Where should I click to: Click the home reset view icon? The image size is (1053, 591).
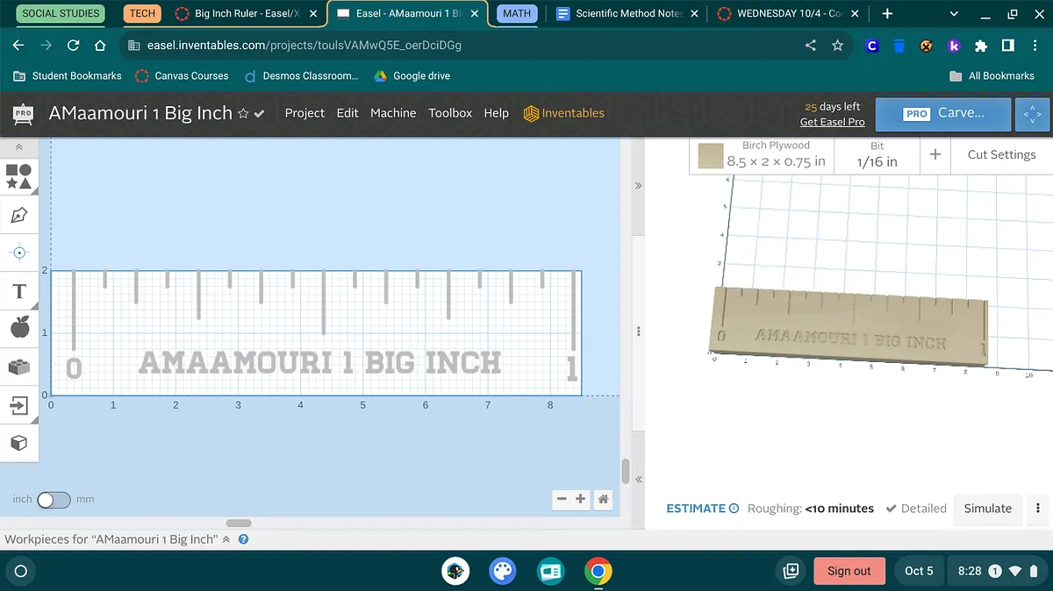coord(603,499)
